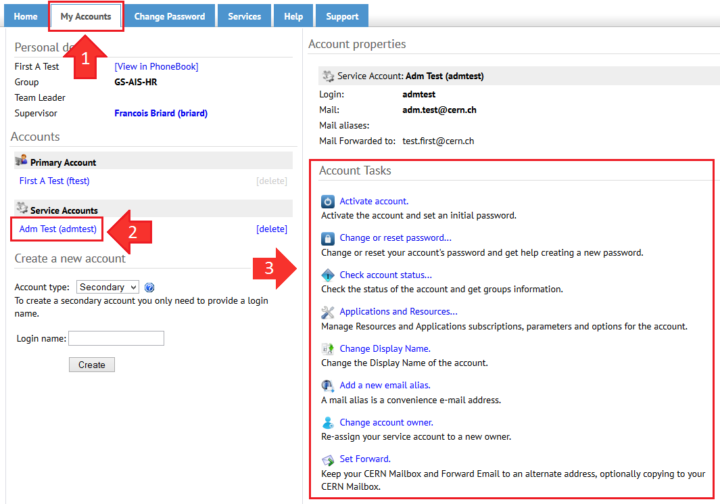The width and height of the screenshot is (720, 504).
Task: Open the account type help question mark
Action: click(149, 287)
